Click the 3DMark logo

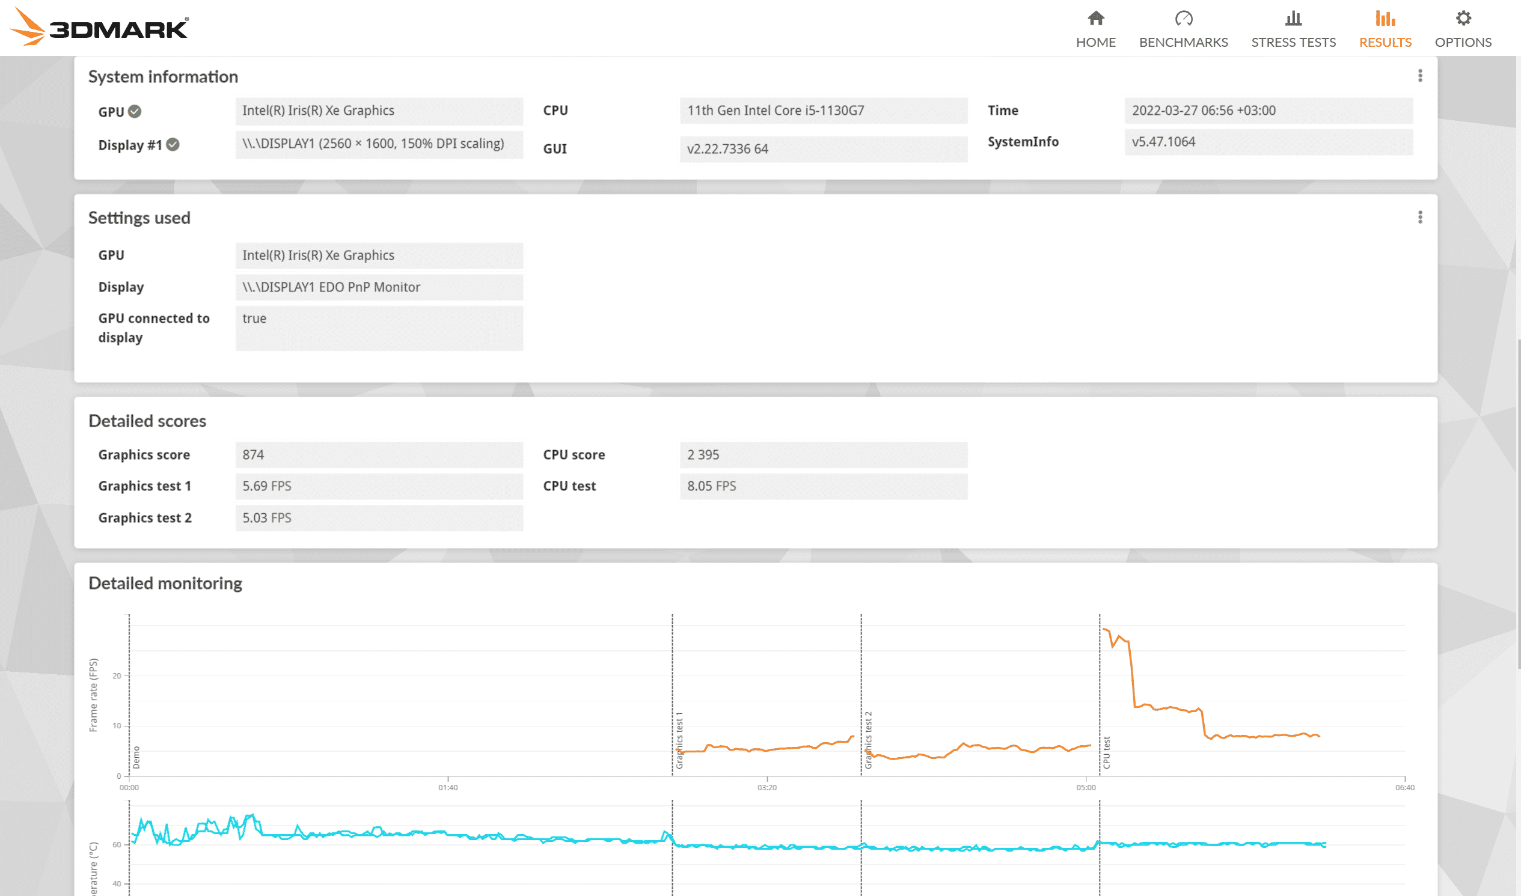[100, 27]
